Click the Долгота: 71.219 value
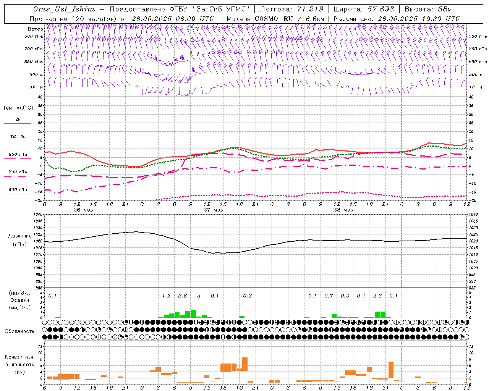 [292, 9]
